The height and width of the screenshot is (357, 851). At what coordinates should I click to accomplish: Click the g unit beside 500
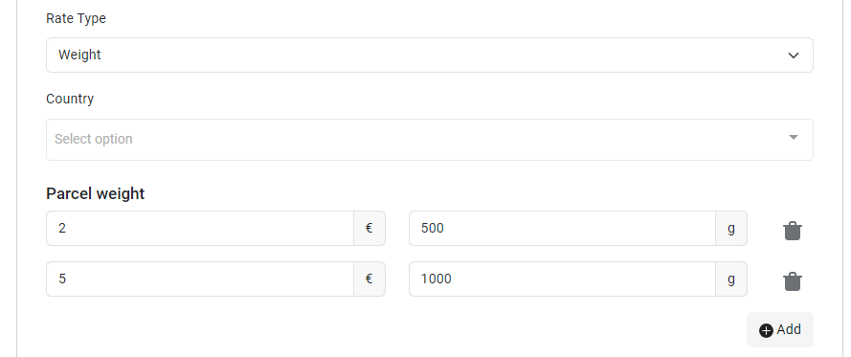point(731,228)
